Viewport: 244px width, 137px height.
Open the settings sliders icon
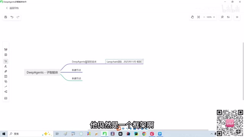click(228, 17)
